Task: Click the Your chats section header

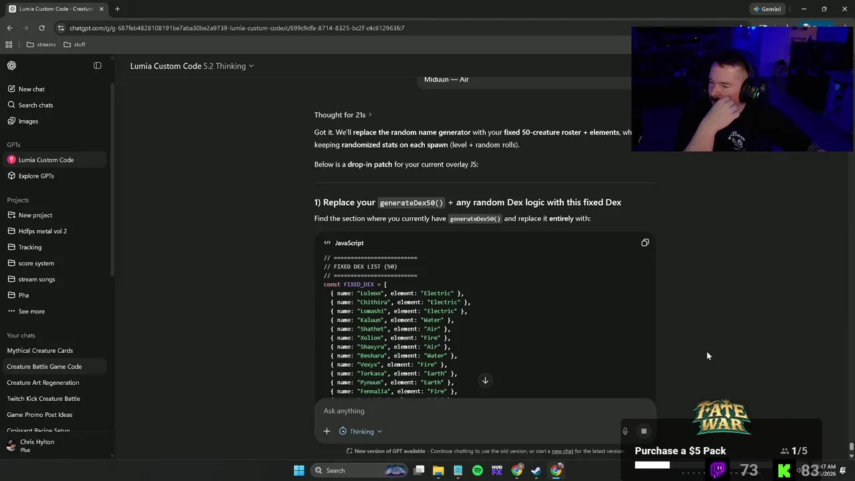Action: tap(21, 335)
